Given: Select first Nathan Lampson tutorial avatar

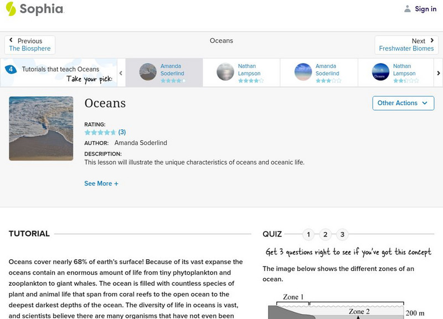Looking at the screenshot, I should click(225, 72).
